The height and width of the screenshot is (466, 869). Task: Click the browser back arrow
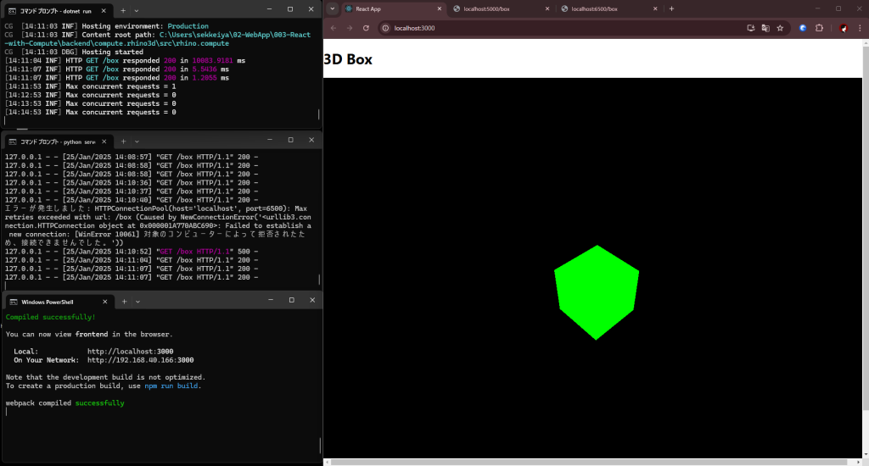point(334,28)
